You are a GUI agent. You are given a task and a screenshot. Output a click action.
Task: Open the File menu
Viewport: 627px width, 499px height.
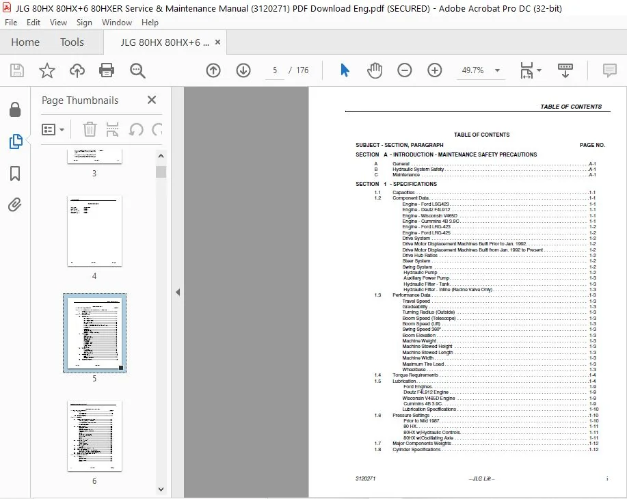point(11,23)
